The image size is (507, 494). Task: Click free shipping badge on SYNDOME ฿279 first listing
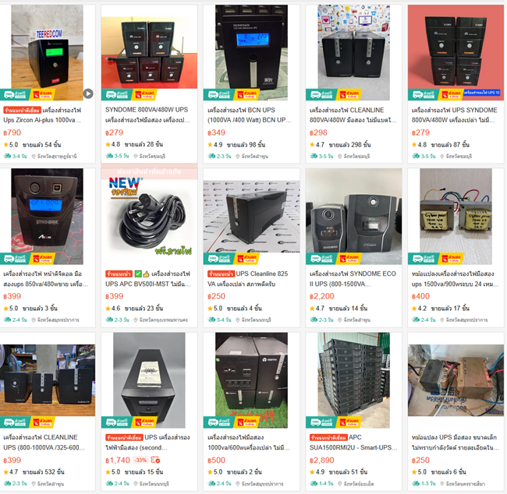click(117, 94)
